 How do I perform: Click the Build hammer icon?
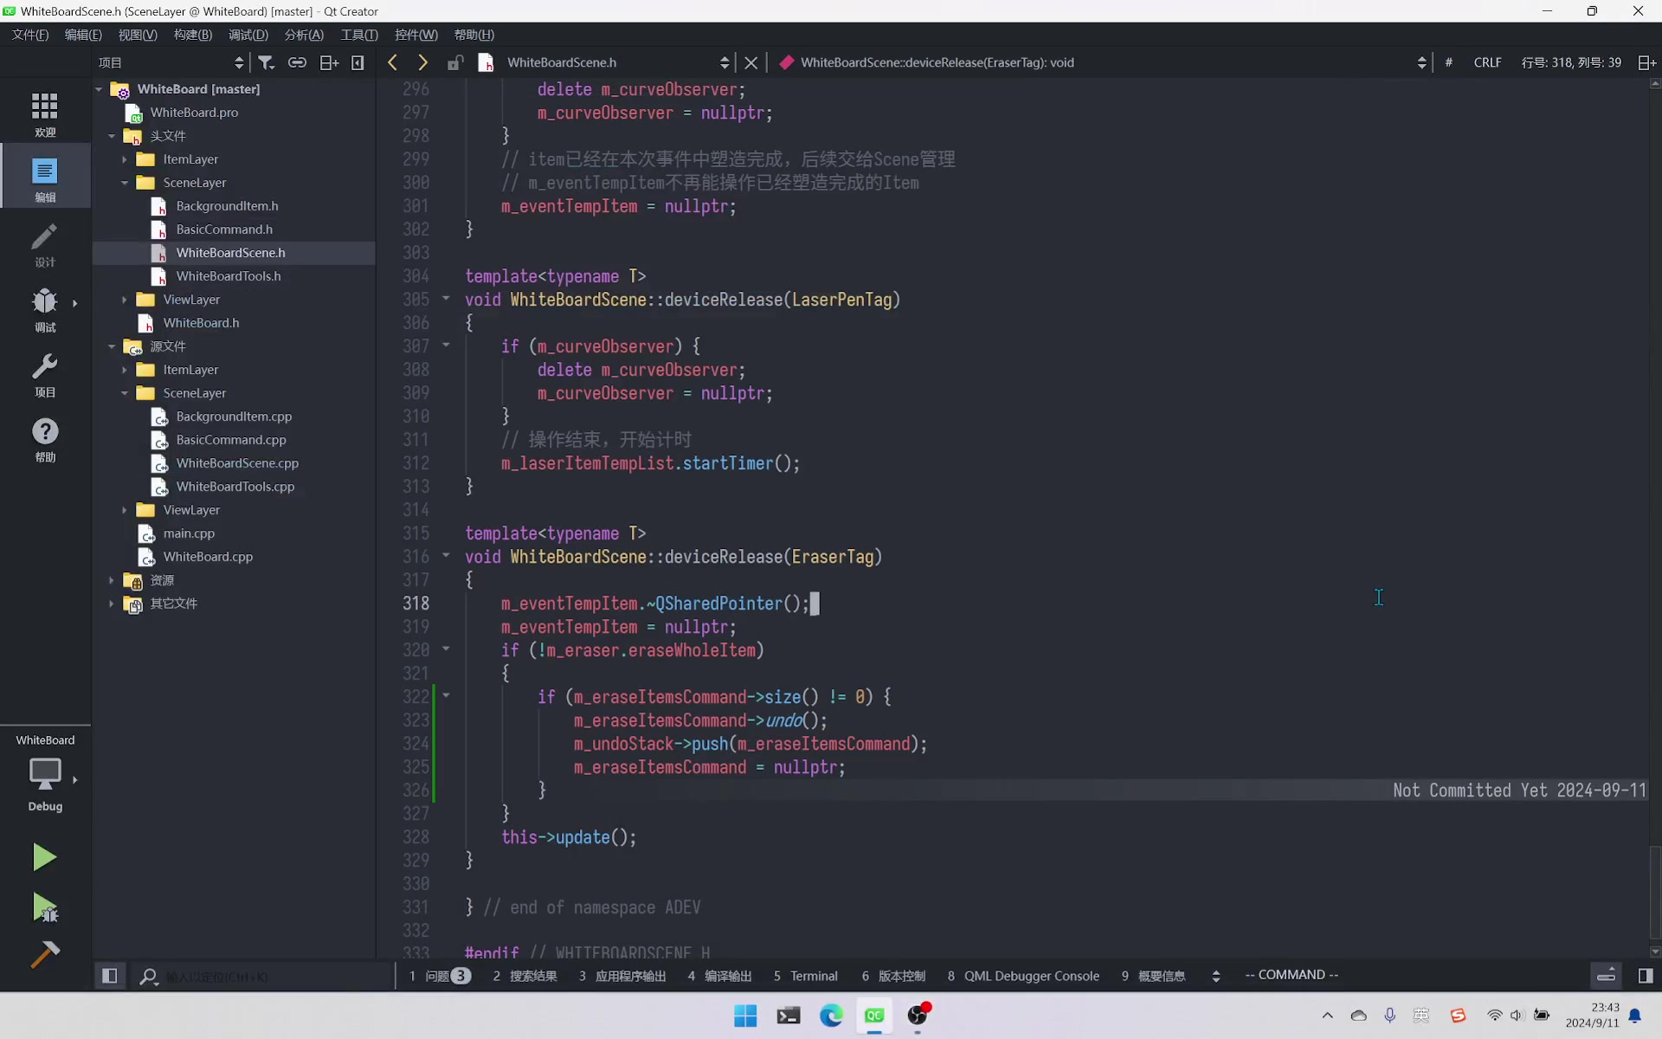[44, 954]
